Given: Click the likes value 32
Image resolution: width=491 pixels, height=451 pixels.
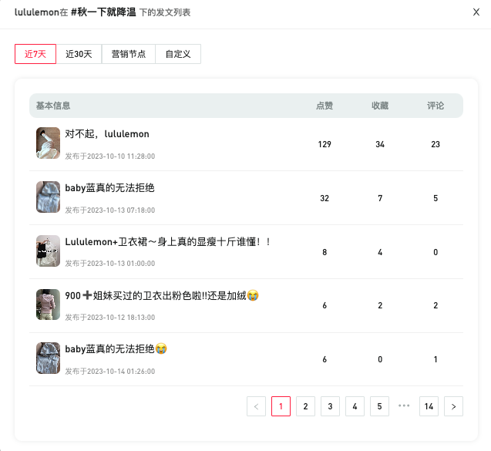Looking at the screenshot, I should click(x=325, y=198).
